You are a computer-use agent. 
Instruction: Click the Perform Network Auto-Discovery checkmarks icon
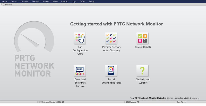[x=111, y=38]
